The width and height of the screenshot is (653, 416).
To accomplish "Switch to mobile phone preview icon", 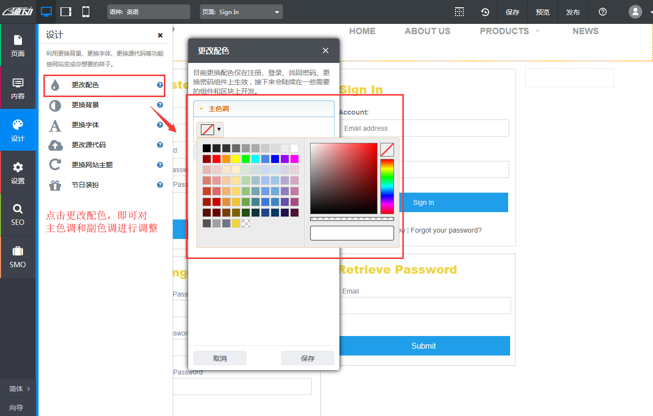I will tap(86, 12).
